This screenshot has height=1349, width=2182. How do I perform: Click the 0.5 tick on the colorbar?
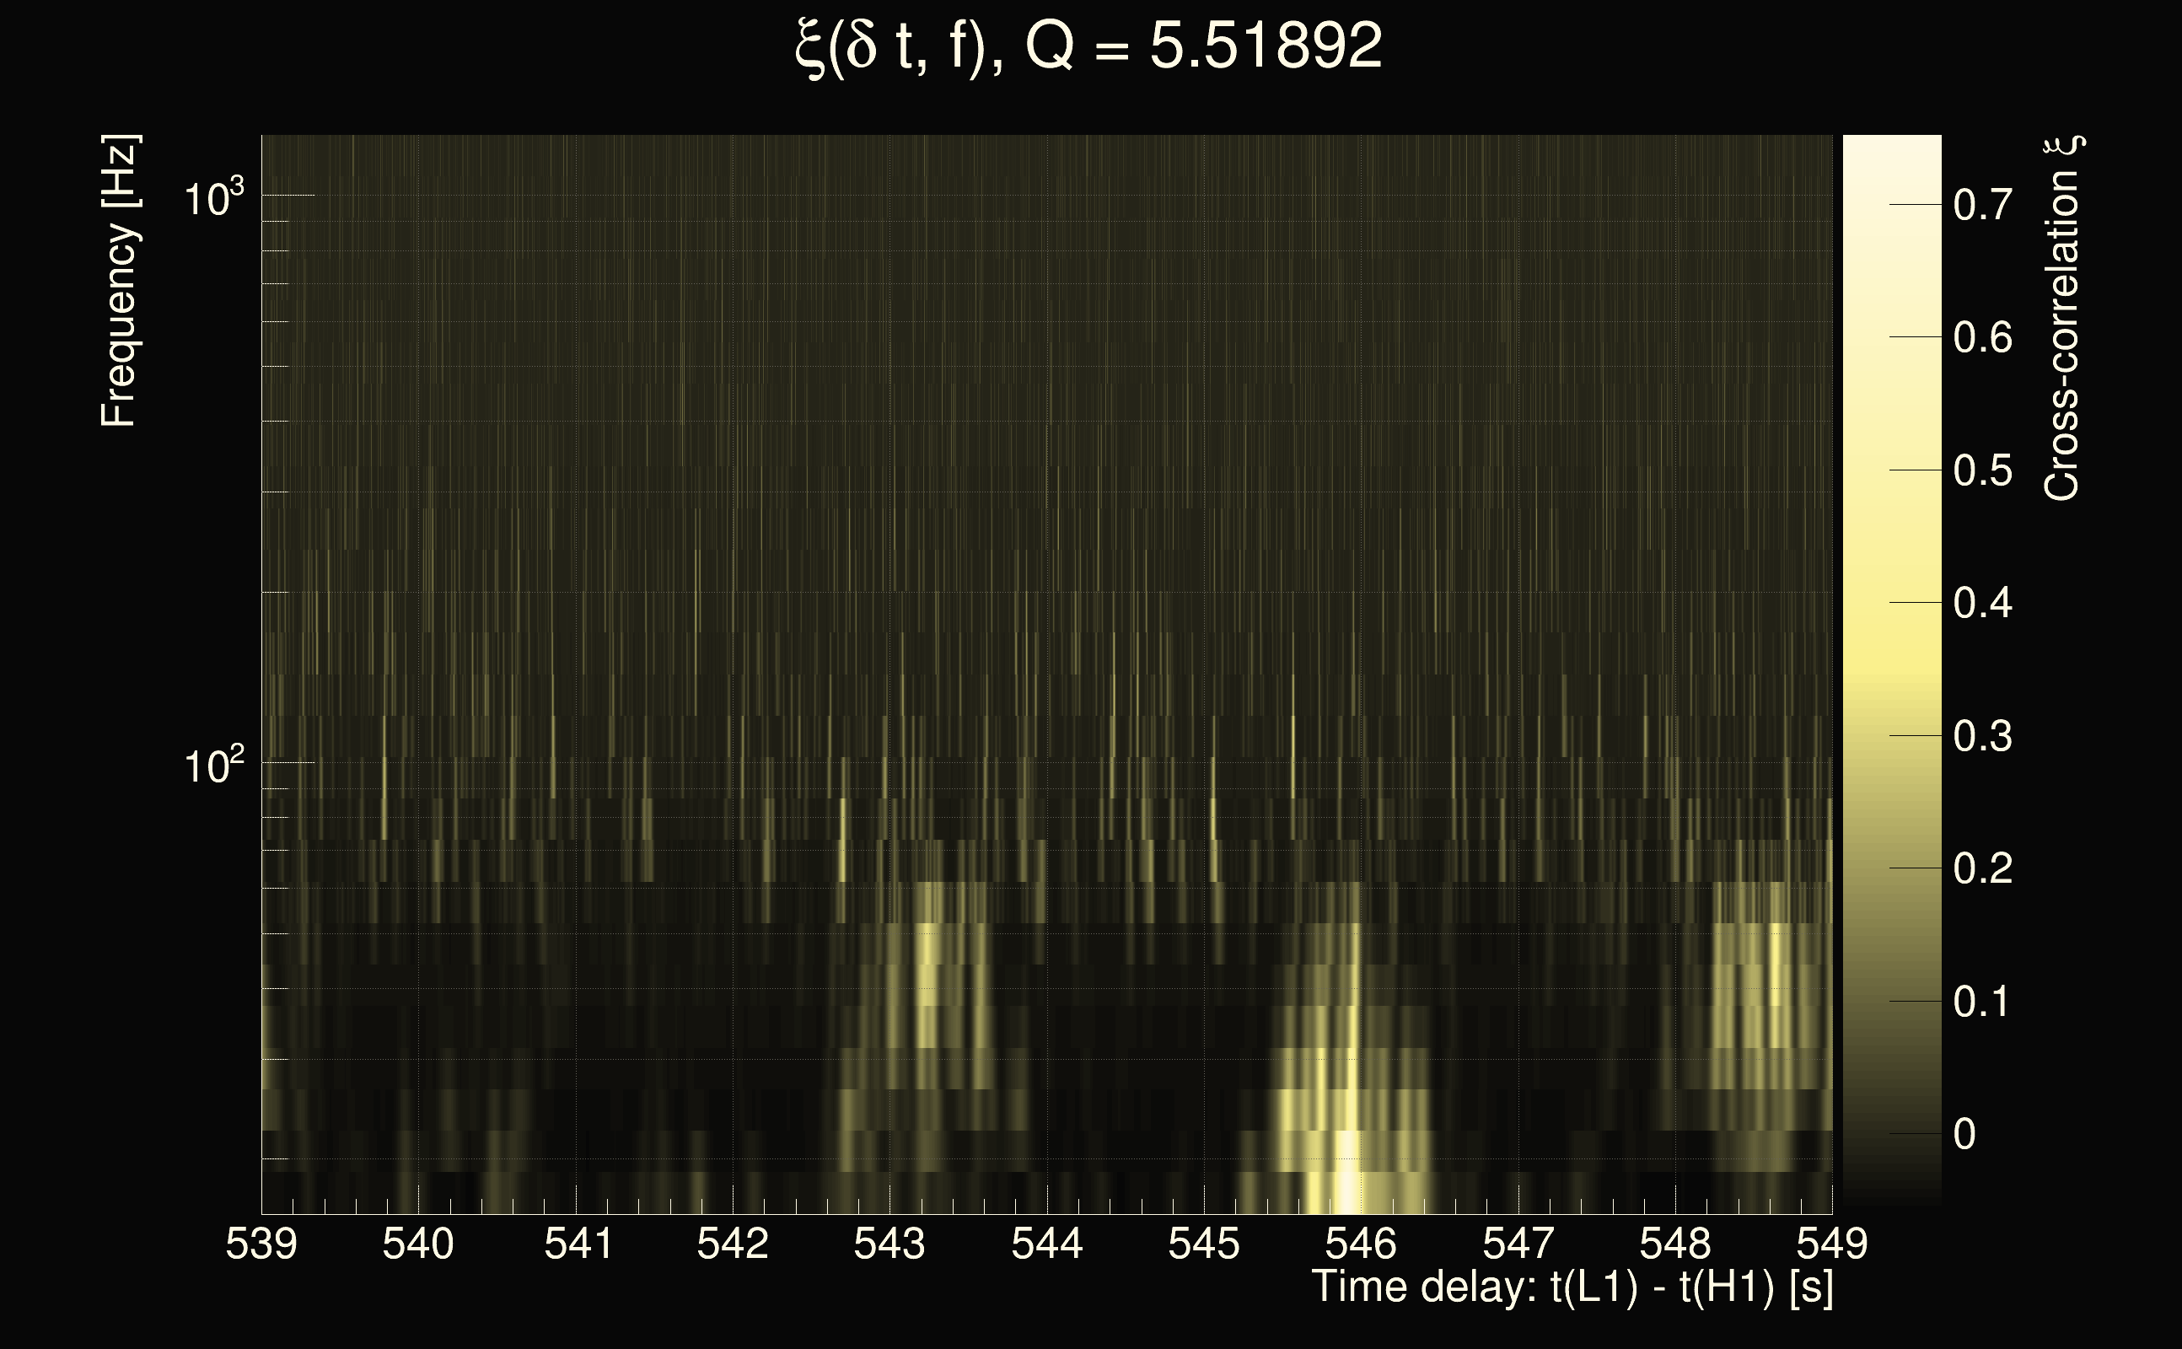pos(1982,471)
